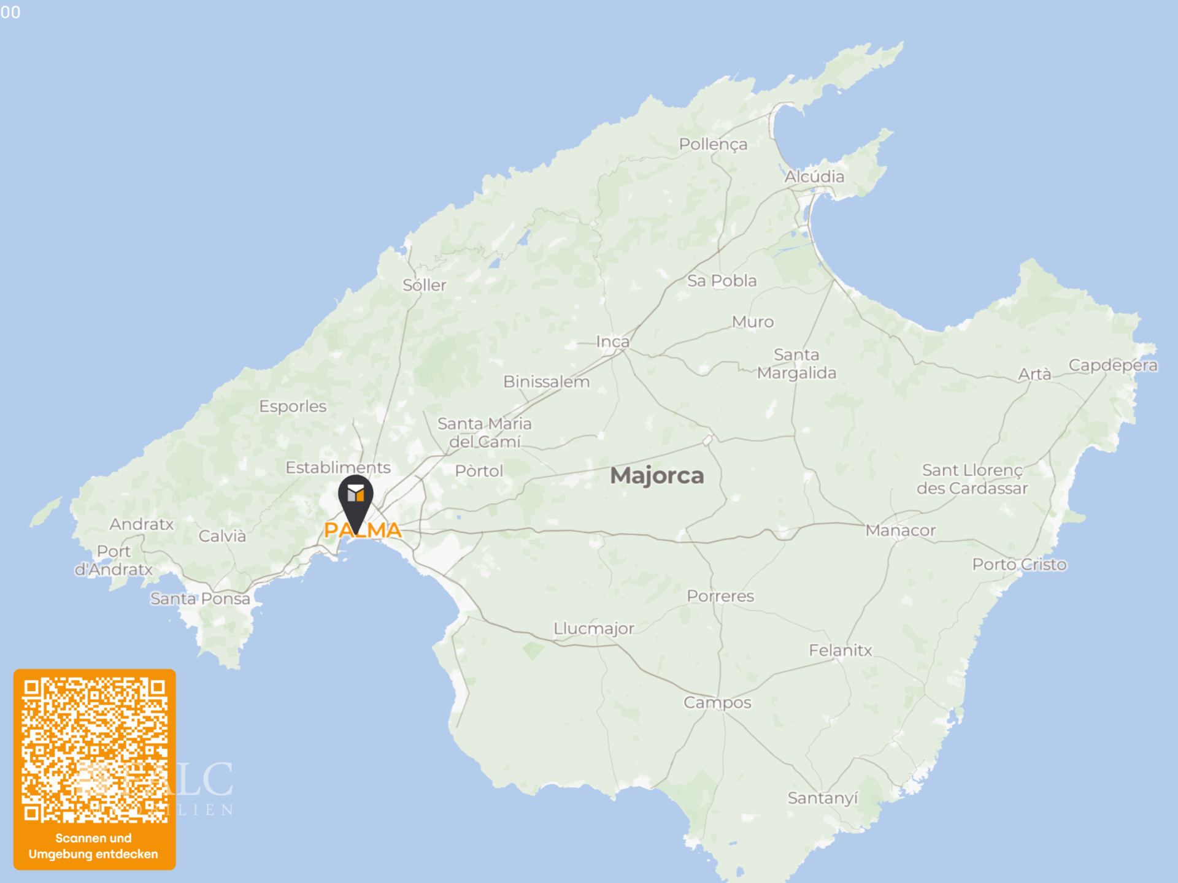
Task: Select the Port d'Andratx label
Action: 114,560
